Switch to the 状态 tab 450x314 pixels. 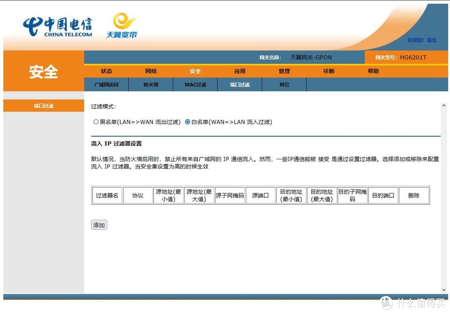click(106, 71)
